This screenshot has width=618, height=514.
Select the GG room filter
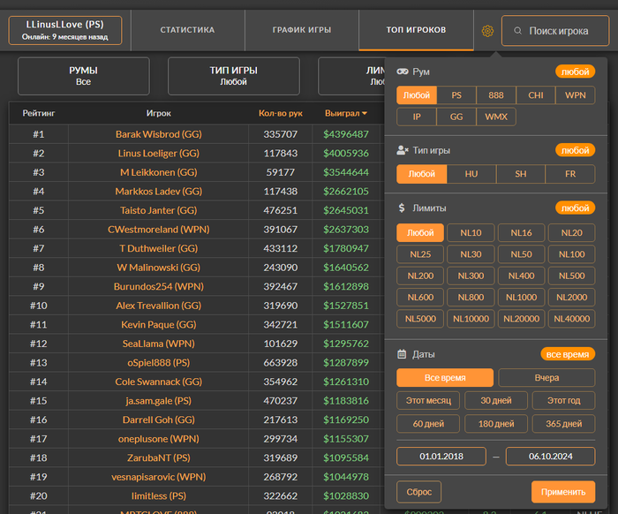click(456, 117)
